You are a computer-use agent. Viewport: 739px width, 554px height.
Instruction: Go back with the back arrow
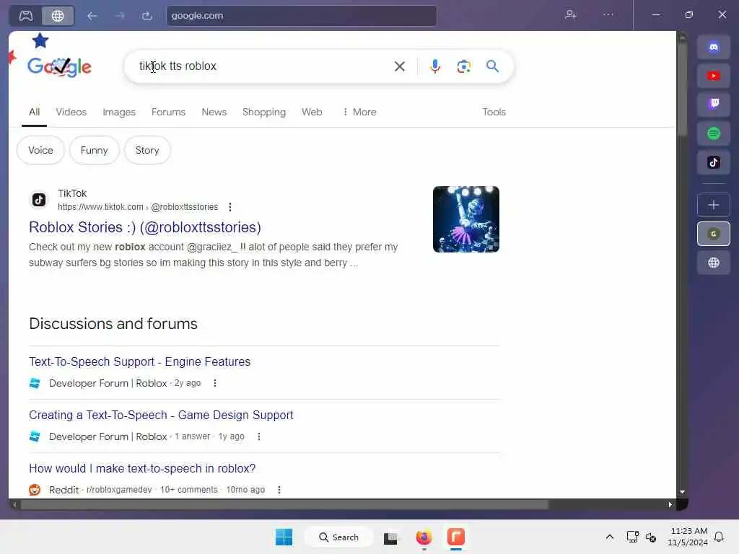point(92,16)
